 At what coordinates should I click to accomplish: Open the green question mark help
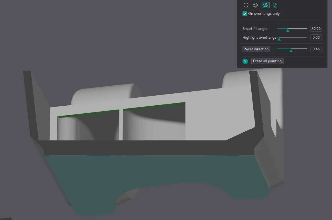point(245,61)
